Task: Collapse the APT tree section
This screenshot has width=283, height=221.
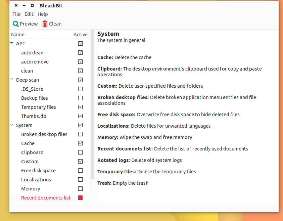Action: [x=11, y=43]
